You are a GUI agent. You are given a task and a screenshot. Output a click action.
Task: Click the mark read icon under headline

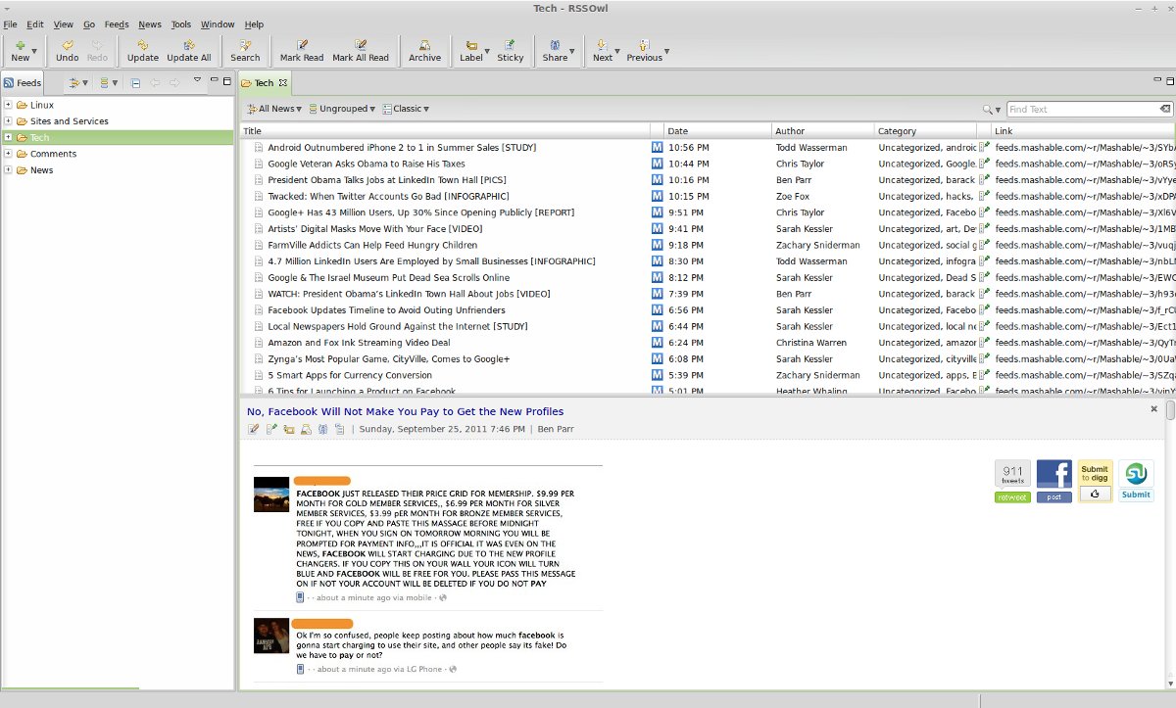click(254, 429)
